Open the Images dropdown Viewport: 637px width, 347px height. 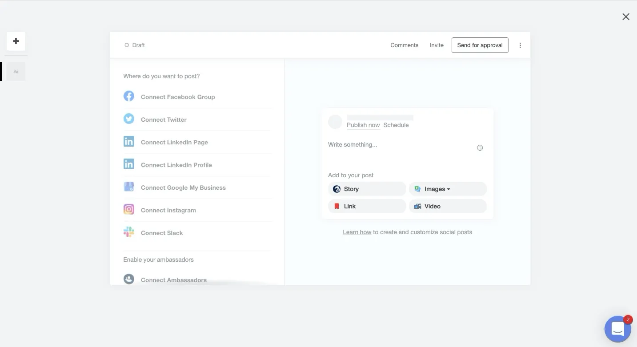coord(448,189)
